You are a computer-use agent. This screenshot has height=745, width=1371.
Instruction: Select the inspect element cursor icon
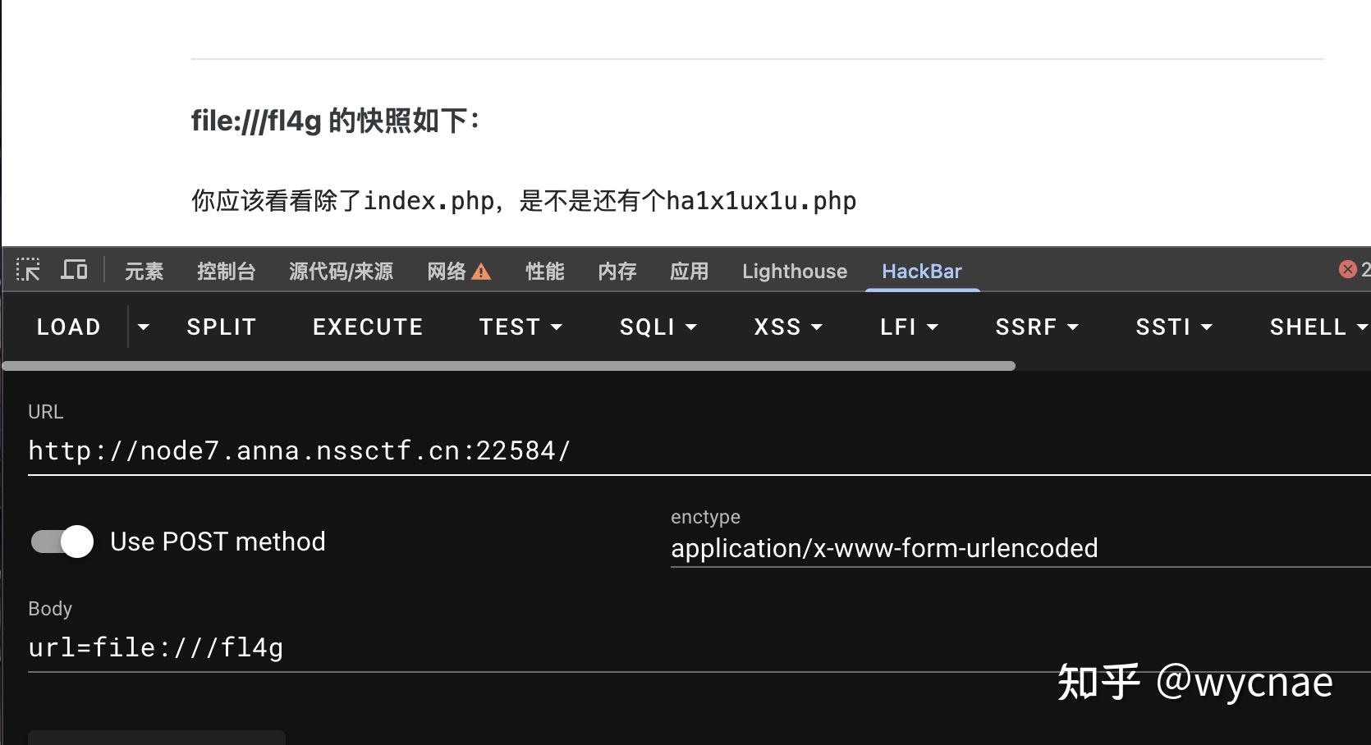(x=29, y=269)
